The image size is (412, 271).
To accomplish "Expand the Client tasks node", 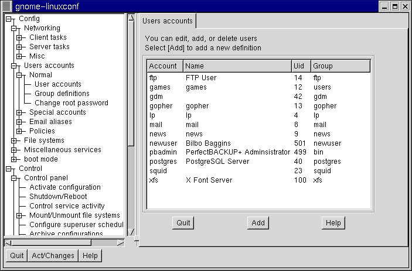I will point(19,37).
